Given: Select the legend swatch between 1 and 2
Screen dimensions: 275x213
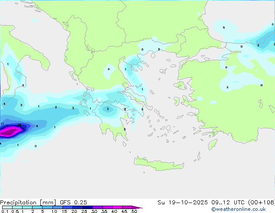Looking at the screenshot, I should point(27,207).
